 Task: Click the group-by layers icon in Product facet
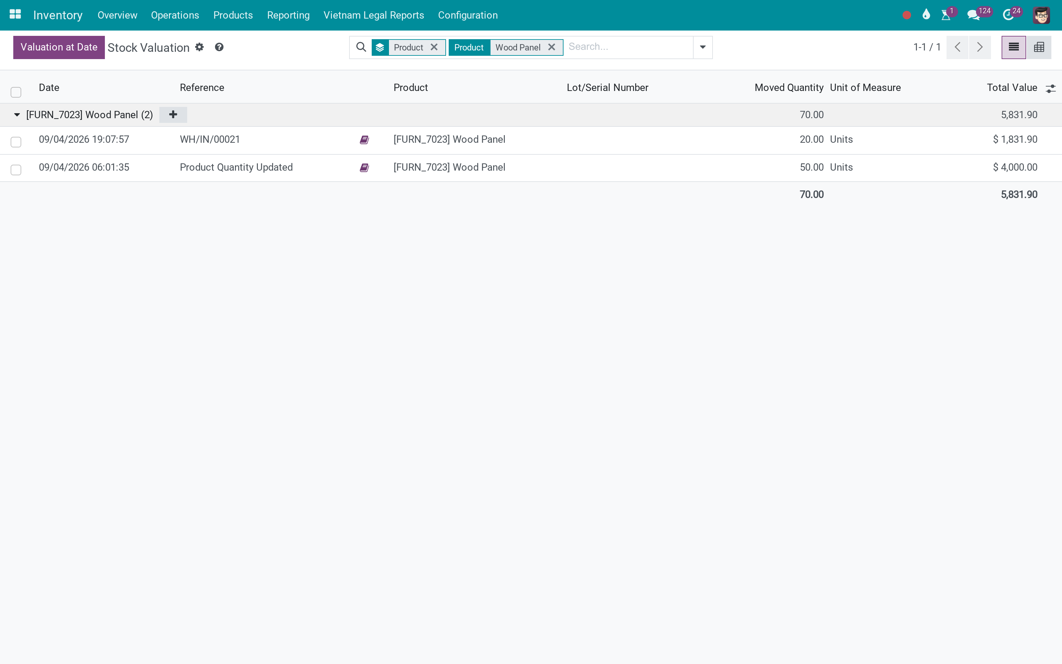pos(380,47)
